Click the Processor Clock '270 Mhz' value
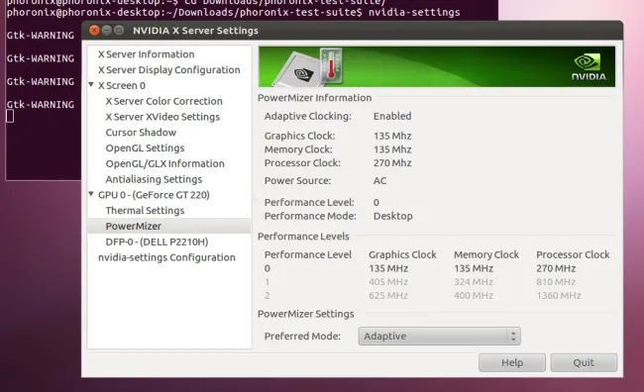 pyautogui.click(x=392, y=163)
